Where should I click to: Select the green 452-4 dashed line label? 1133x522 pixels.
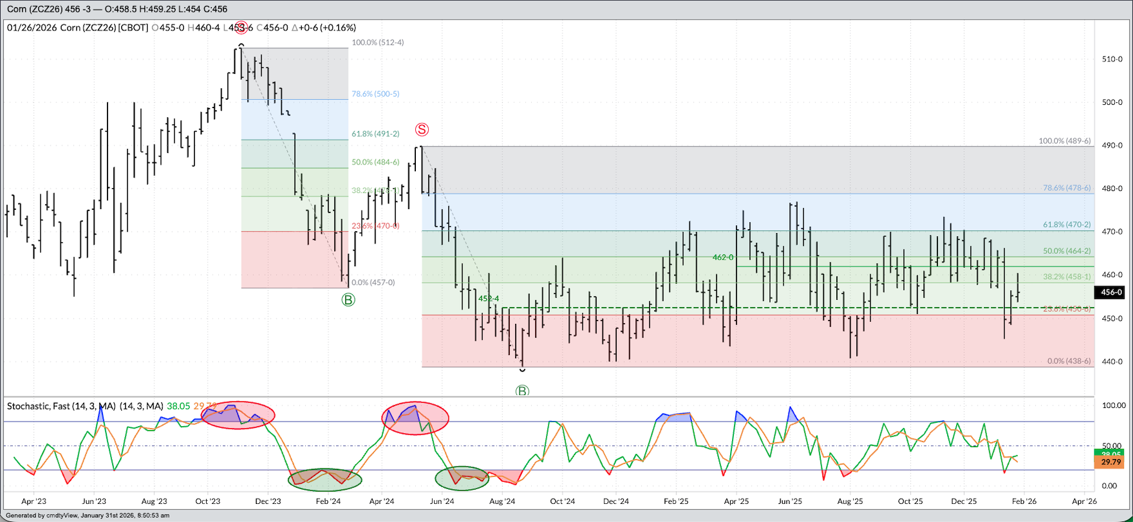(488, 299)
